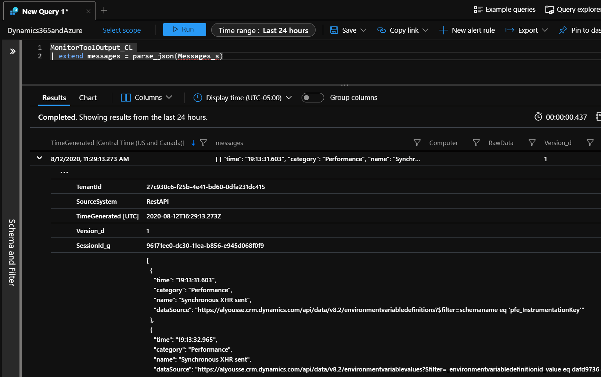Collapse the 8/12/2020 result row
This screenshot has width=601, height=377.
pos(39,158)
